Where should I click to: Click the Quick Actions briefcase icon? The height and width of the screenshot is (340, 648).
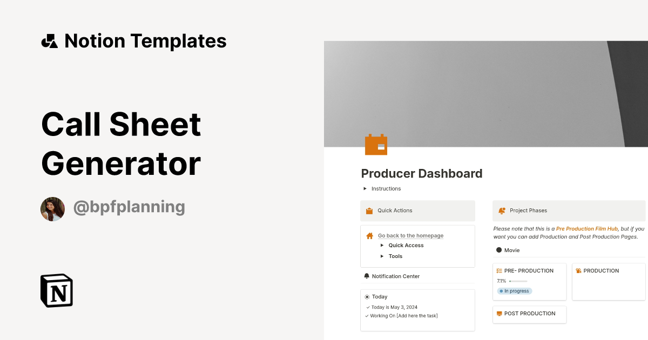tap(369, 211)
